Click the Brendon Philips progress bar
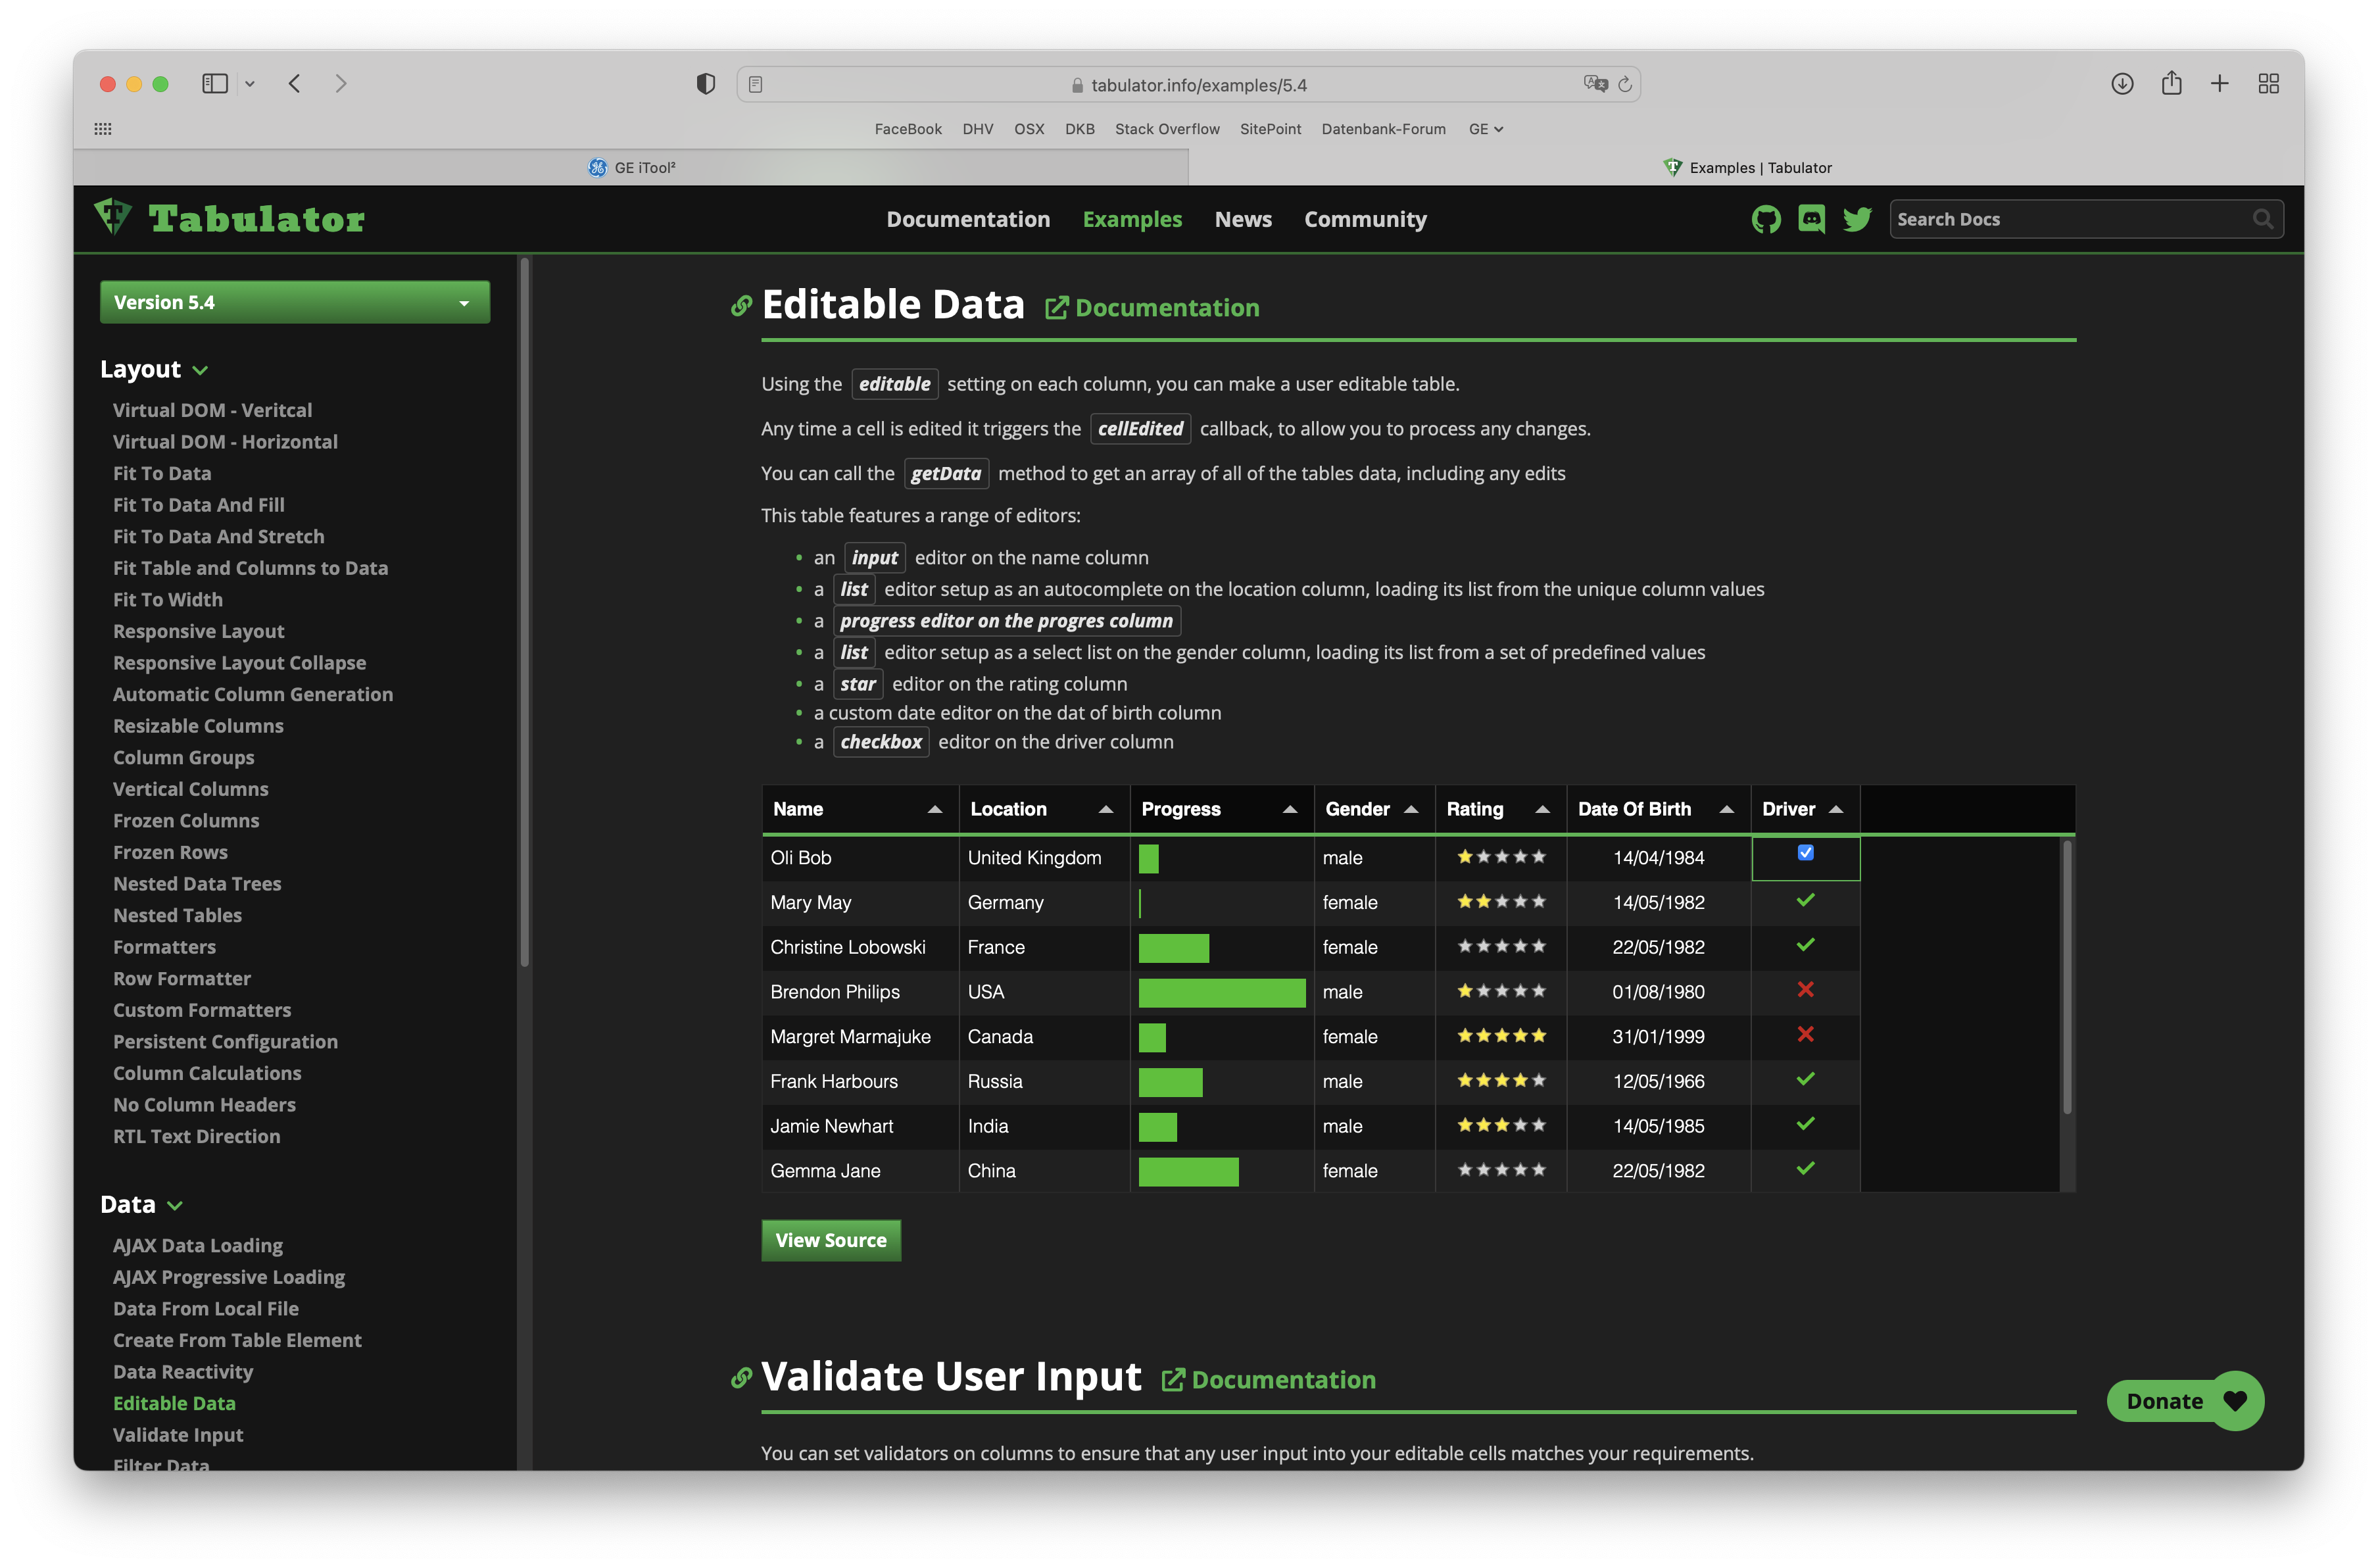2378x1568 pixels. (1221, 992)
